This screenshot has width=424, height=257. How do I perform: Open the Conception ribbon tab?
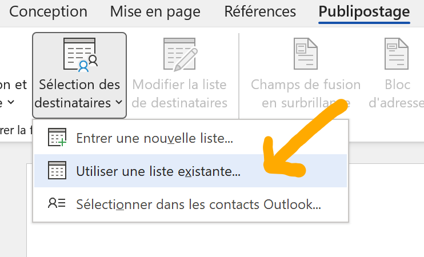pyautogui.click(x=48, y=12)
